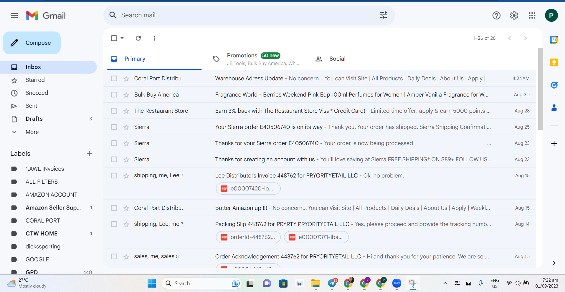Tick the select-all checkbox
The width and height of the screenshot is (565, 292).
pos(114,38)
